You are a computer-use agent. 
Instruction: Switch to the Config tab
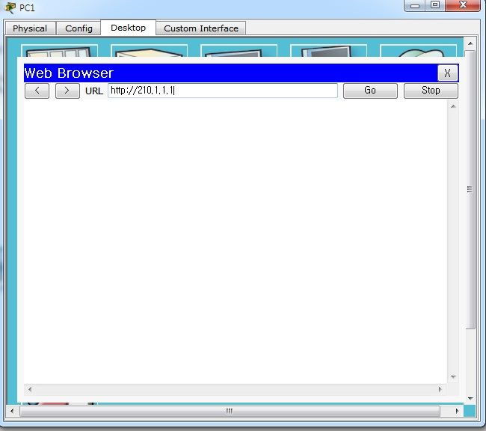[x=79, y=28]
